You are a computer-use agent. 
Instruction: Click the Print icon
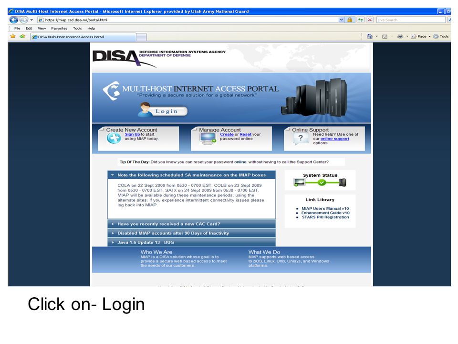[400, 37]
